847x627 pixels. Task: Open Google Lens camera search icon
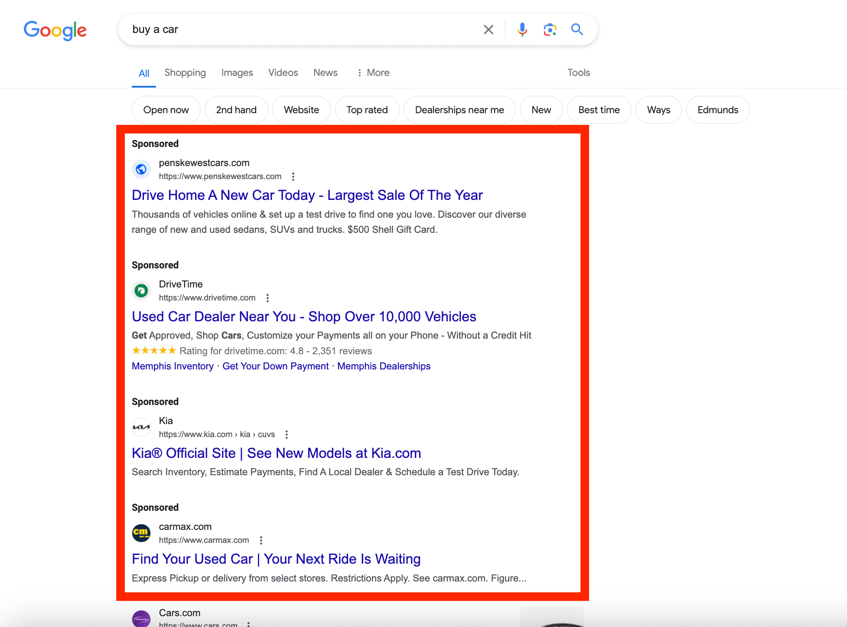550,29
